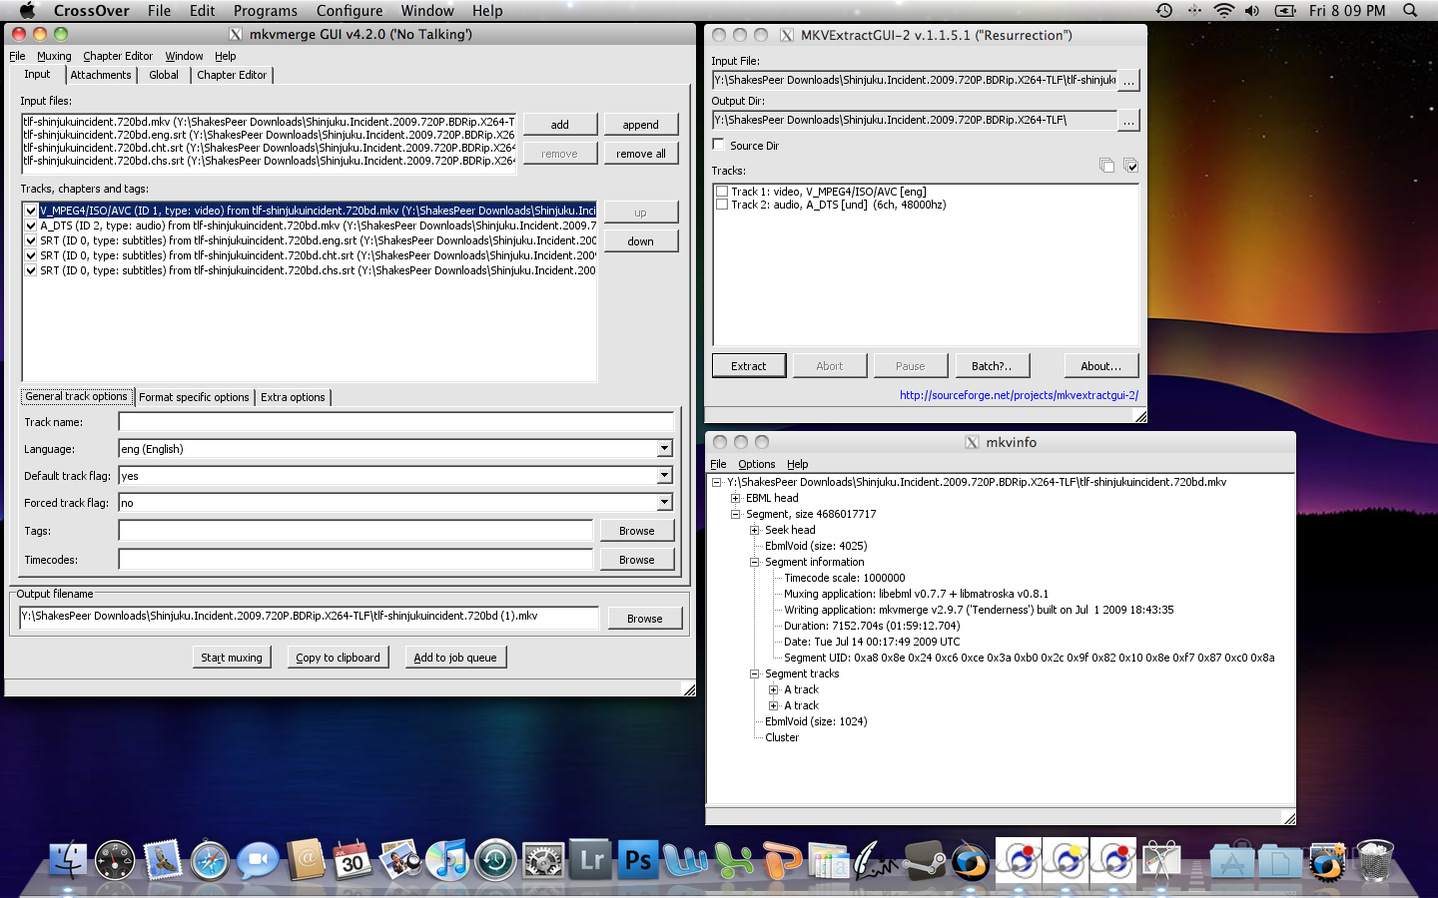Expand the EBML head node
Viewport: 1438px width, 898px height.
[735, 498]
